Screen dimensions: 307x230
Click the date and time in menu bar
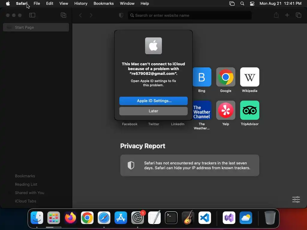point(280,4)
